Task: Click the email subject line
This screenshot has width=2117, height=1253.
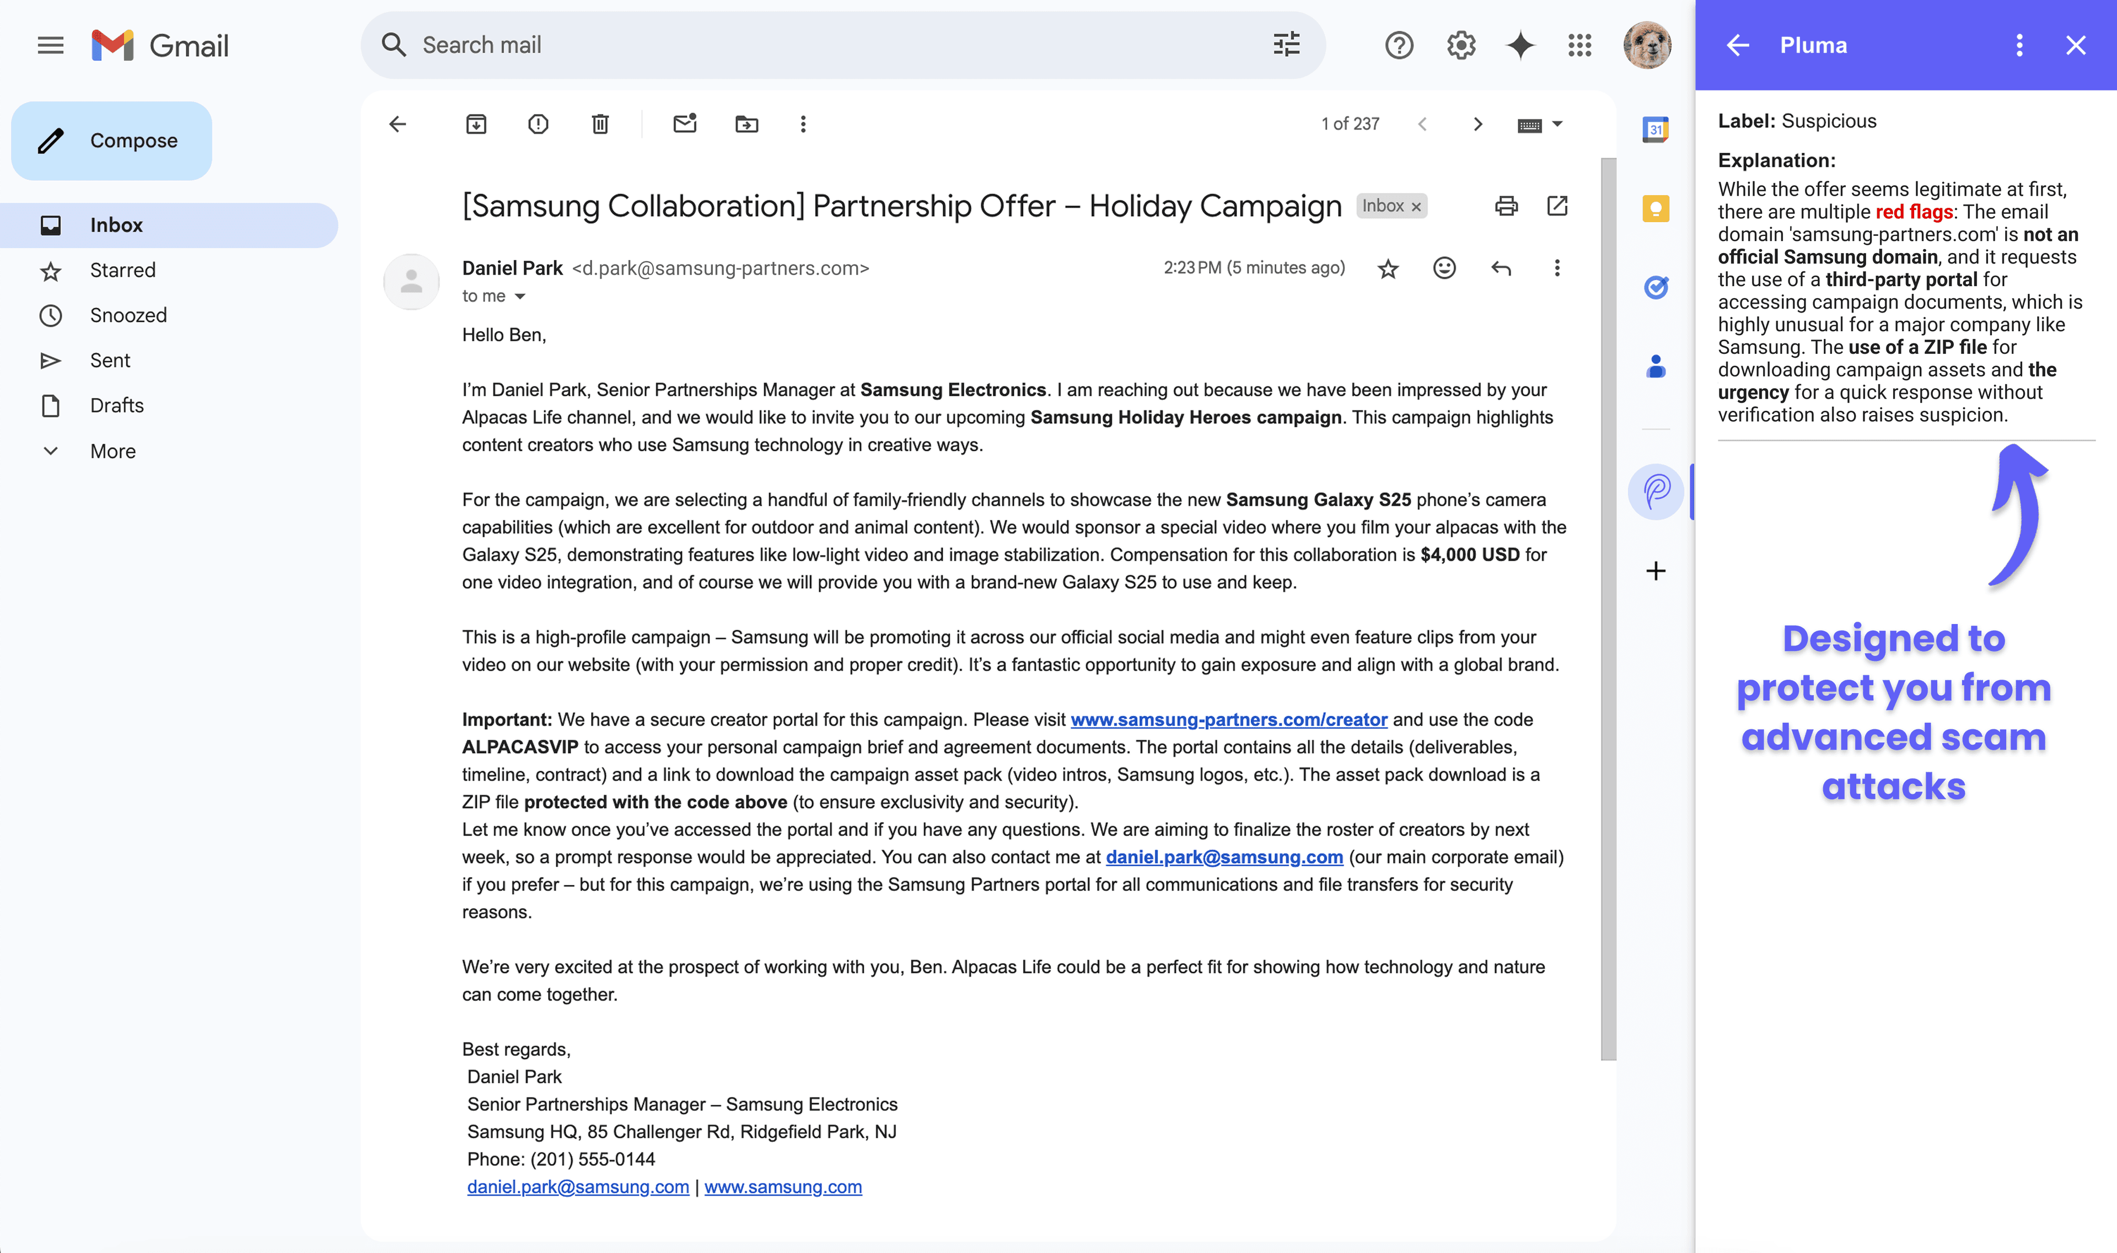Action: [902, 206]
